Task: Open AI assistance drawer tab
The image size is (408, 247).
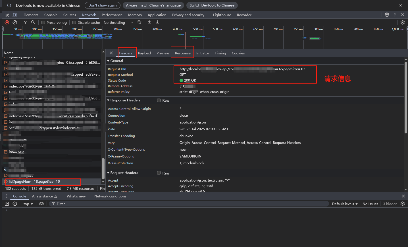Action: point(45,196)
